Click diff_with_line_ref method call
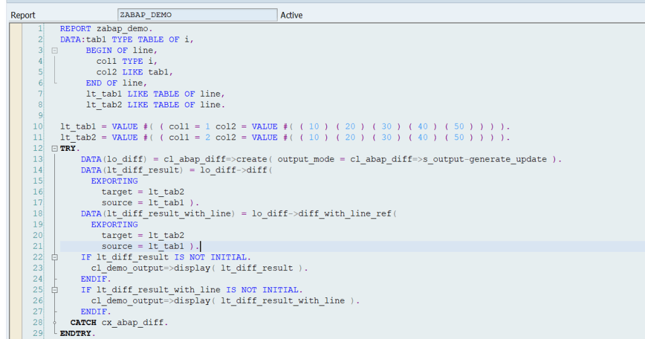Viewport: 645px width, 339px height. pos(346,214)
